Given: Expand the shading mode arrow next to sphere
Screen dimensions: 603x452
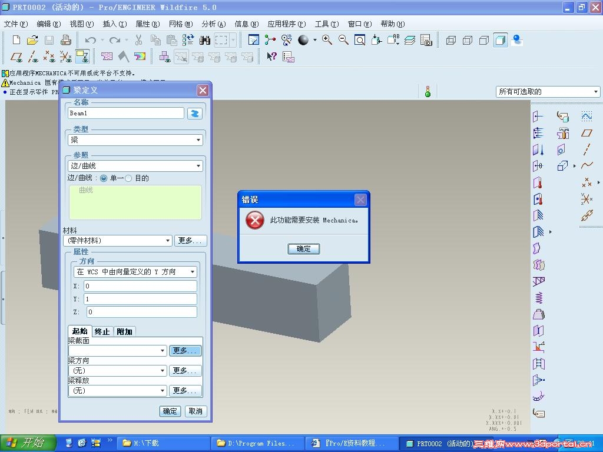Looking at the screenshot, I should (x=314, y=40).
